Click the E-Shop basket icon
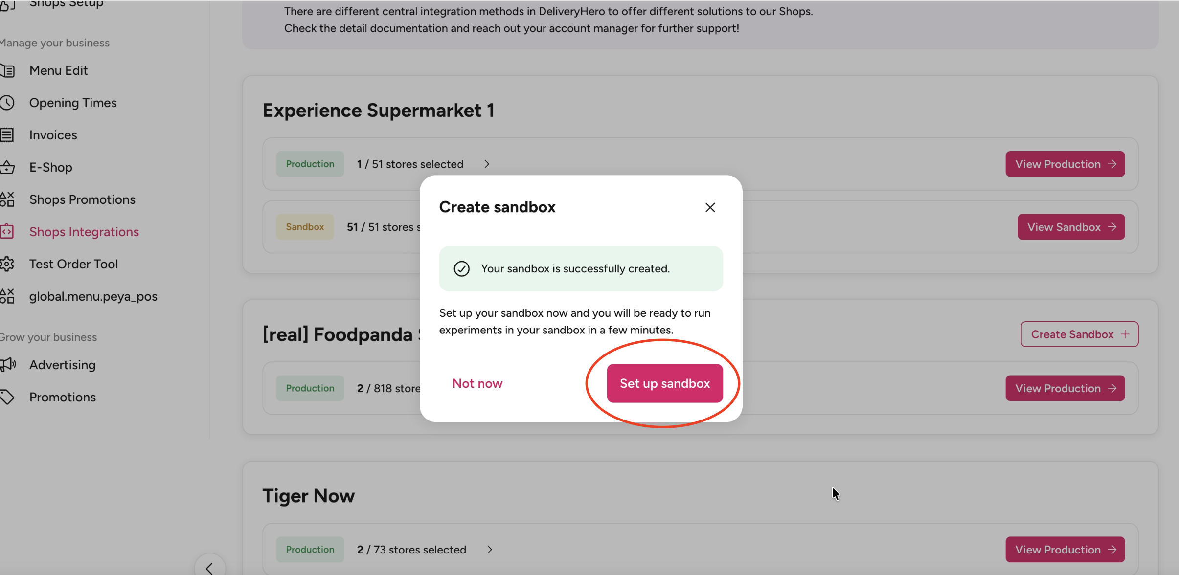Image resolution: width=1179 pixels, height=575 pixels. (7, 167)
